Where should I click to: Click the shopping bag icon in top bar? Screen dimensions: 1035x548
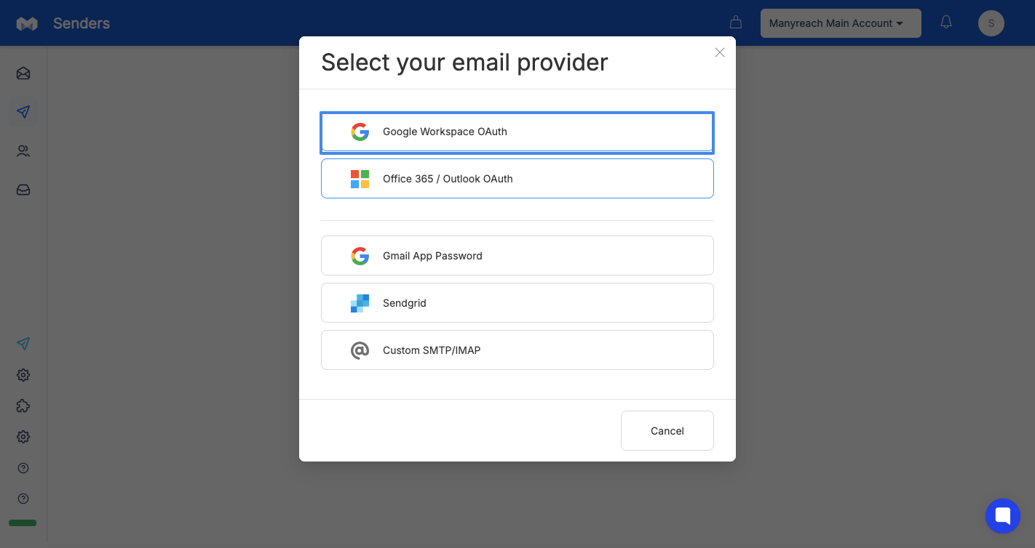tap(736, 23)
